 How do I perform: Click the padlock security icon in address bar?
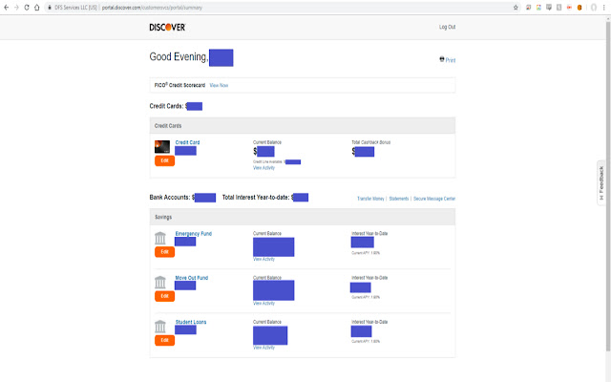[50, 8]
